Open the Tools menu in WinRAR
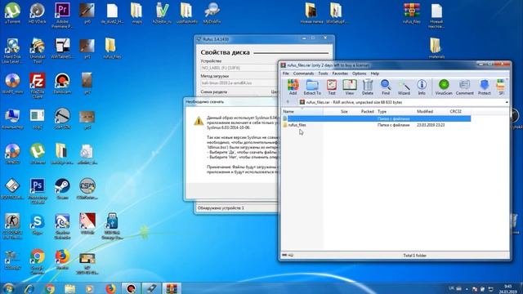 (323, 73)
